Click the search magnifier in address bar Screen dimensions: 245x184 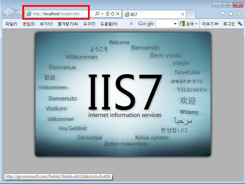click(97, 14)
